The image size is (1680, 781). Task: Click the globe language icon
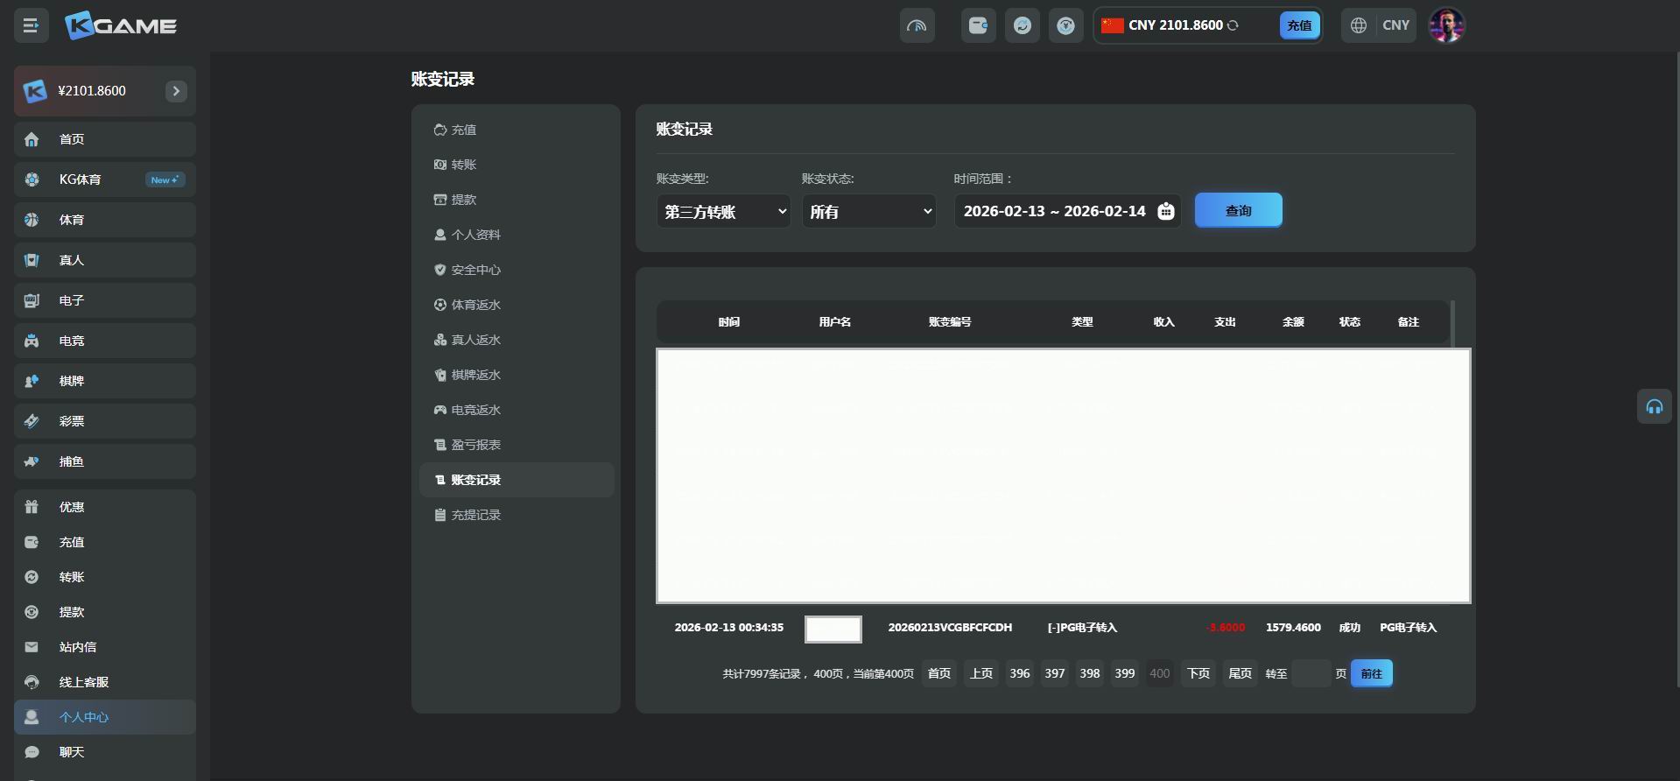[1358, 25]
